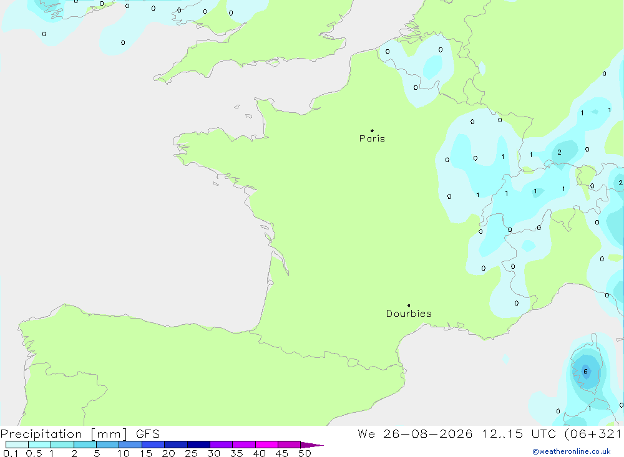Viewport: 624px width, 457px height.
Task: Click the 'We 26-08-2026 12..15 UTC' timestamp
Action: [457, 434]
